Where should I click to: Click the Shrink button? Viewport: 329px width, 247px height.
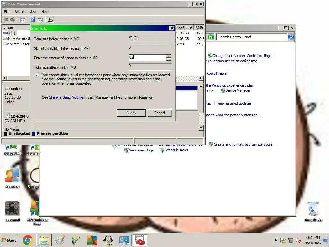(x=131, y=113)
